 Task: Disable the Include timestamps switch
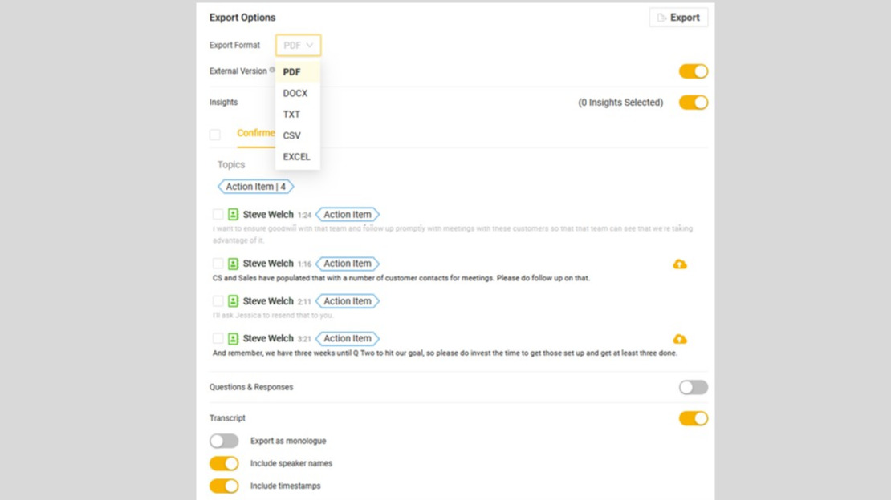click(x=224, y=486)
